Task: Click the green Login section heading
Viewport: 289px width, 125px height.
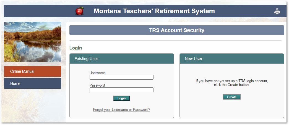Action: click(x=75, y=48)
